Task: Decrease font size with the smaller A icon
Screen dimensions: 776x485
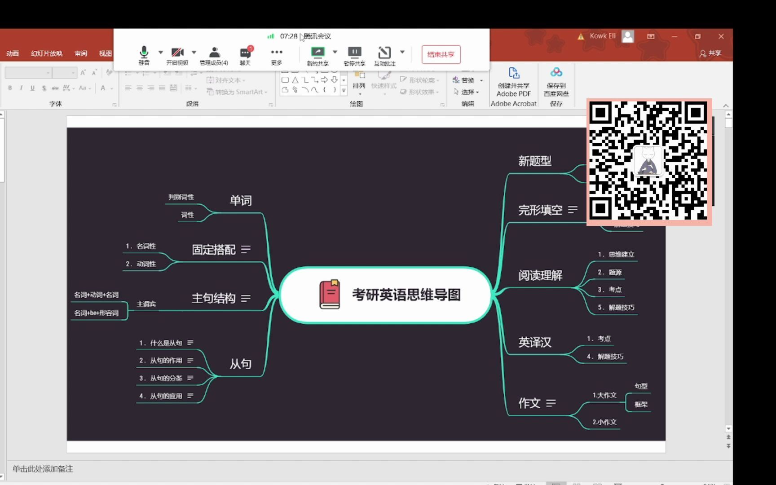Action: click(x=94, y=72)
